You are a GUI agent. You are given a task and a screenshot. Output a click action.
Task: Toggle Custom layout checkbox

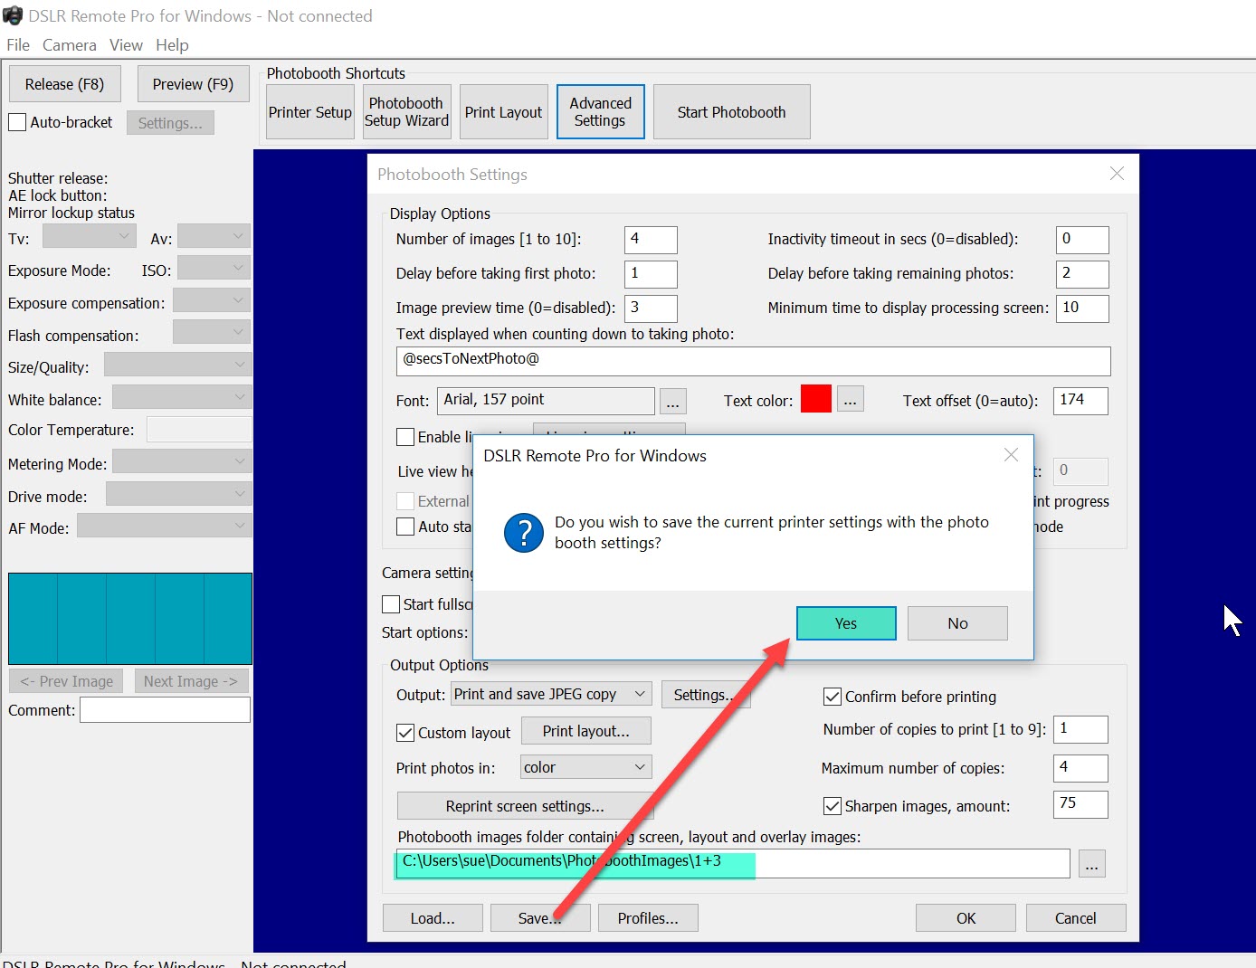coord(405,733)
